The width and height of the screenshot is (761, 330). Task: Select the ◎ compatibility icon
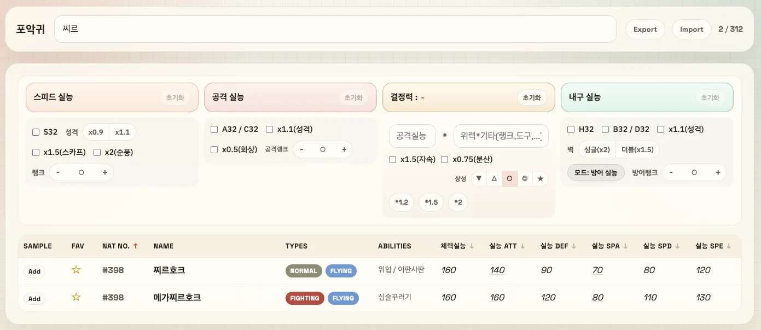click(x=525, y=178)
